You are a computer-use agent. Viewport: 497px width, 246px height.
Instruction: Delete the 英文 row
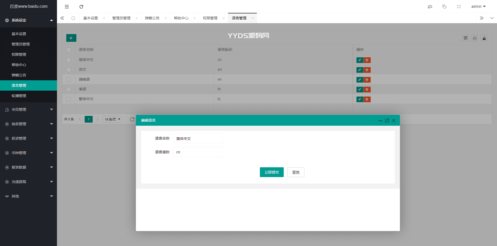(367, 70)
